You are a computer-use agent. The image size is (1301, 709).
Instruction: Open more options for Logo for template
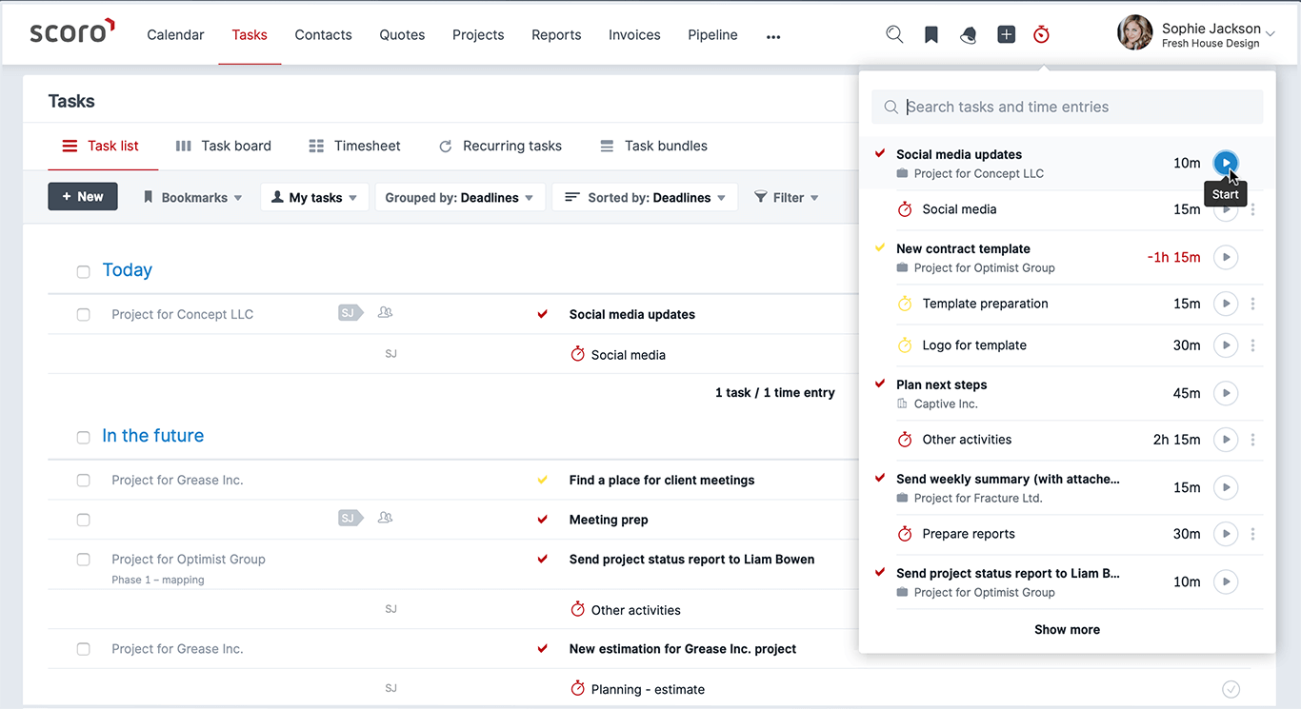point(1253,345)
